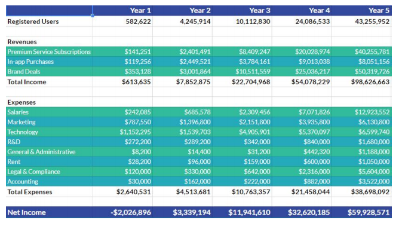Click Brand Deals Year 5 value $50,319,726

click(x=361, y=72)
